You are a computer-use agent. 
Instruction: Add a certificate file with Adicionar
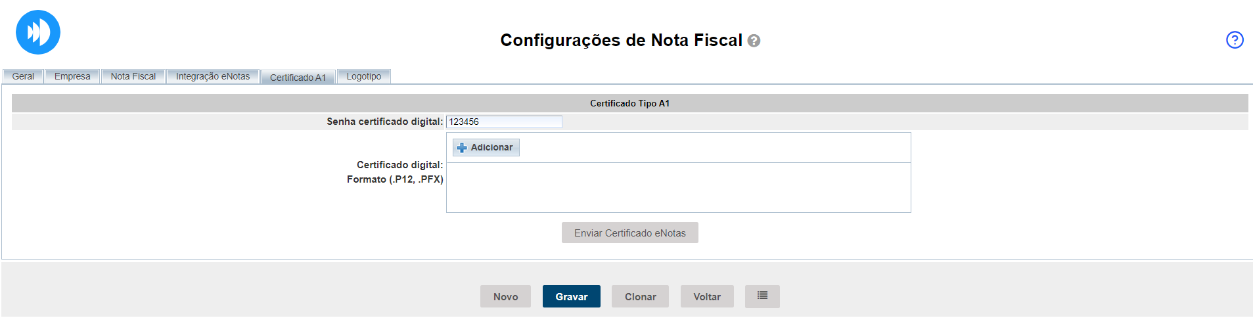tap(486, 148)
